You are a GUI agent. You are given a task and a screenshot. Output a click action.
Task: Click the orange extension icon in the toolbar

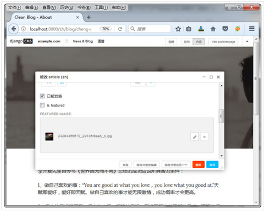click(237, 29)
